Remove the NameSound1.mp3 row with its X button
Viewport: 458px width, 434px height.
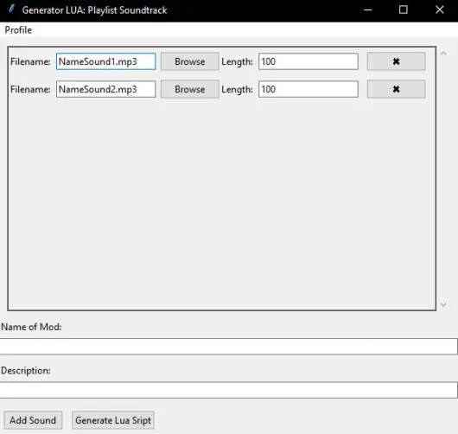tap(396, 61)
